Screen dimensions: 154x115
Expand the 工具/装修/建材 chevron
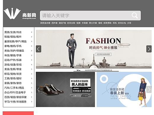click(x=31, y=78)
